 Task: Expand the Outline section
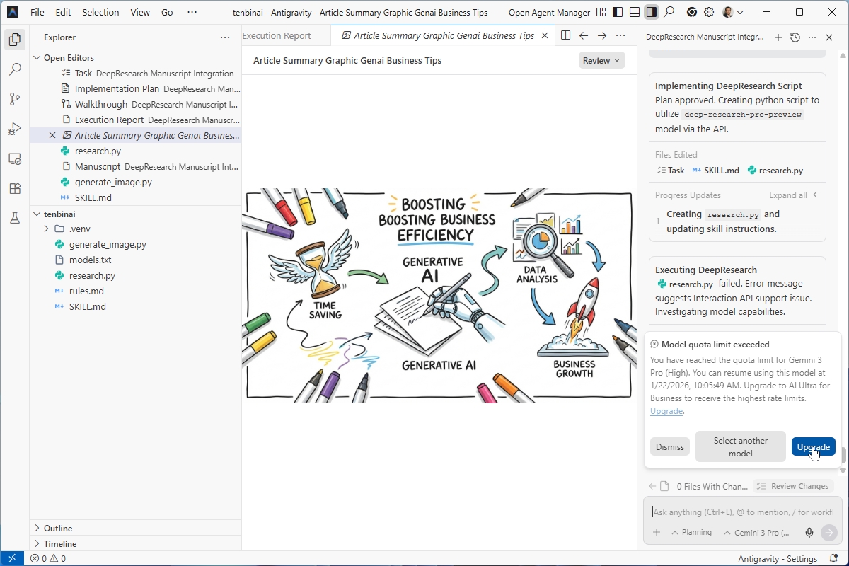[58, 528]
